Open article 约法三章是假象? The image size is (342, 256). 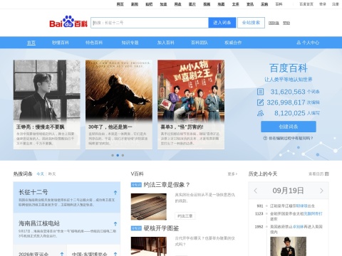167,185
